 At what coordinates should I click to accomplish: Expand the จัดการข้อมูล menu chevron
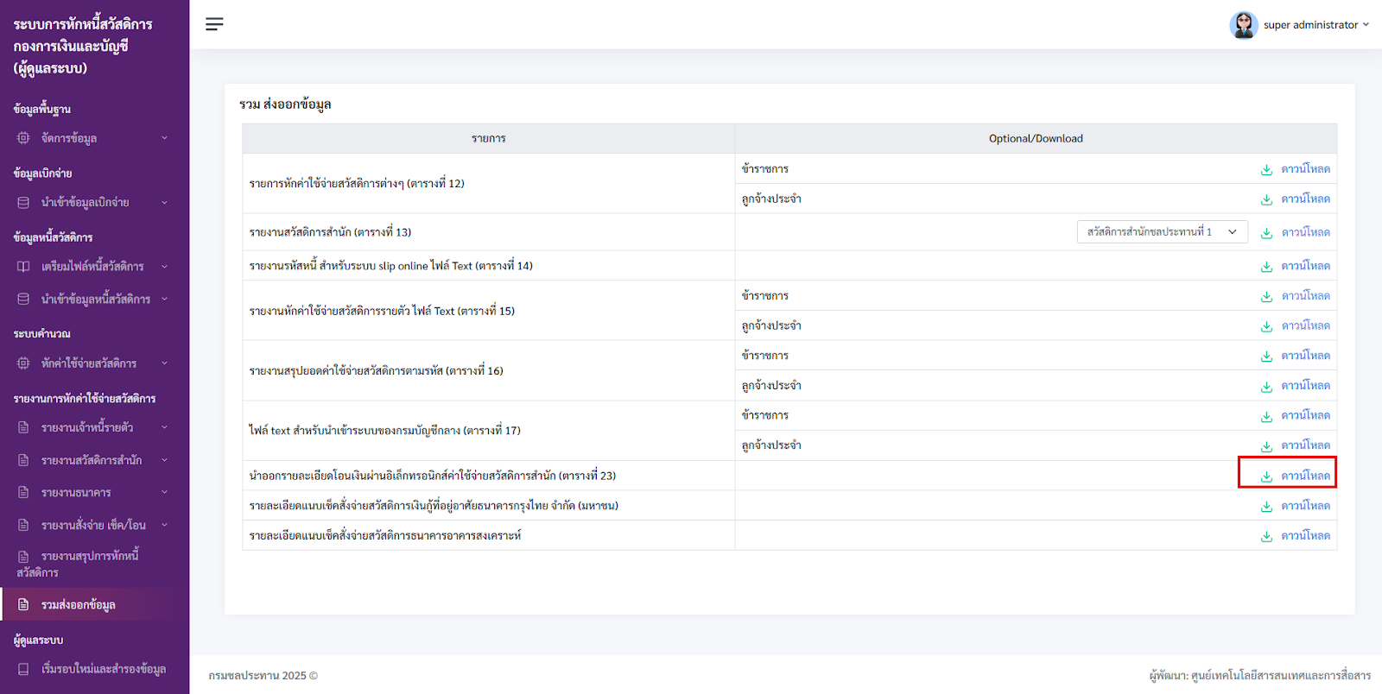[164, 138]
